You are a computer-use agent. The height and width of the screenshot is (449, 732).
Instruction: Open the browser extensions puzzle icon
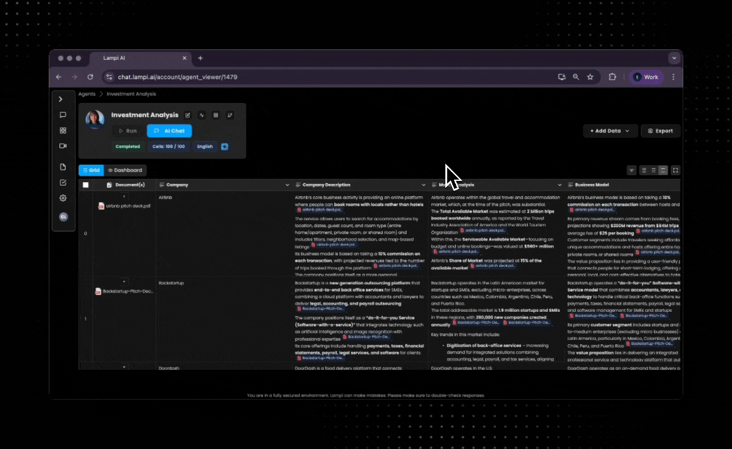pyautogui.click(x=612, y=77)
